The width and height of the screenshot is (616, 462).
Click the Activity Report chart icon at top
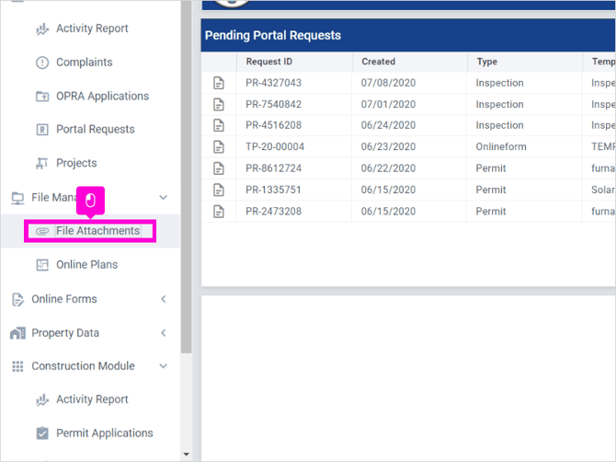(42, 29)
